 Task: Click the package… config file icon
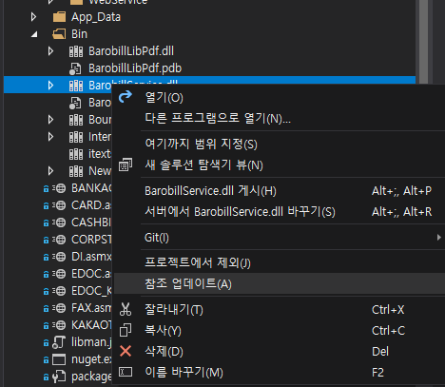59,377
